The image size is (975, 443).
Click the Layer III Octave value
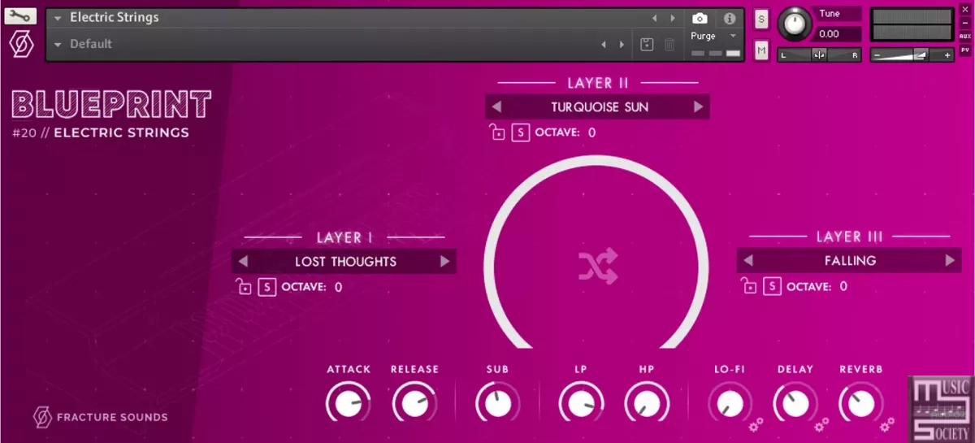(844, 286)
